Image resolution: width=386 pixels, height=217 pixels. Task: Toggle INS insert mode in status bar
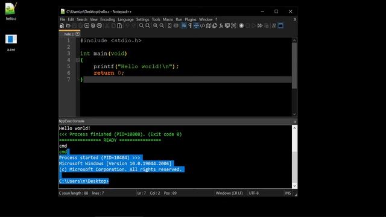(x=288, y=193)
